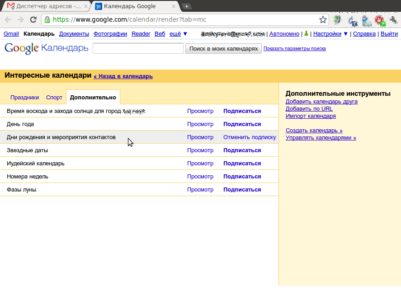Viewport: 401px width, 290px height.
Task: Preview the Иудейский календарь
Action: 200,164
